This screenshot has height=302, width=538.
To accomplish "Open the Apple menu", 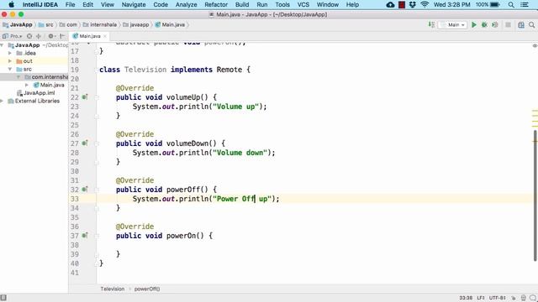I will coord(11,4).
